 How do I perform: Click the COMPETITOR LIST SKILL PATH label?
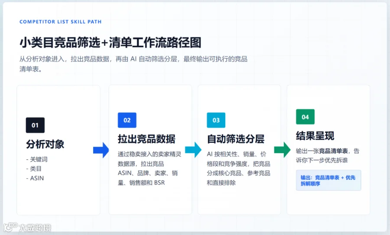click(60, 22)
